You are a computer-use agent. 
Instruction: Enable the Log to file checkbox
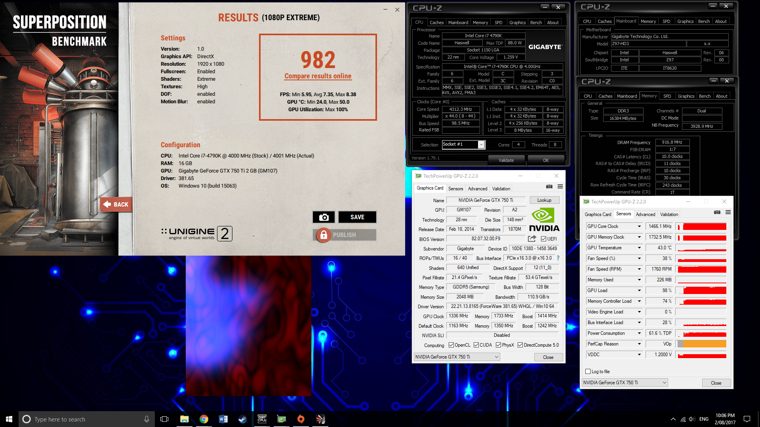(x=588, y=371)
